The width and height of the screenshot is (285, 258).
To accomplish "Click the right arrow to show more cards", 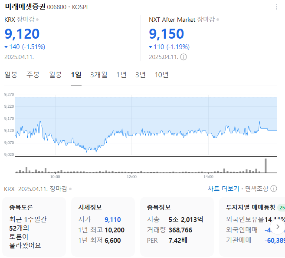I will click(278, 227).
